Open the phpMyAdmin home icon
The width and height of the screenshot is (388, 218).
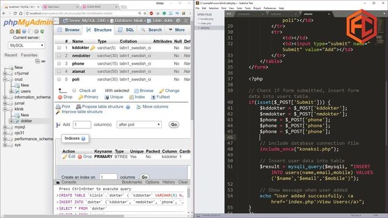(x=12, y=31)
